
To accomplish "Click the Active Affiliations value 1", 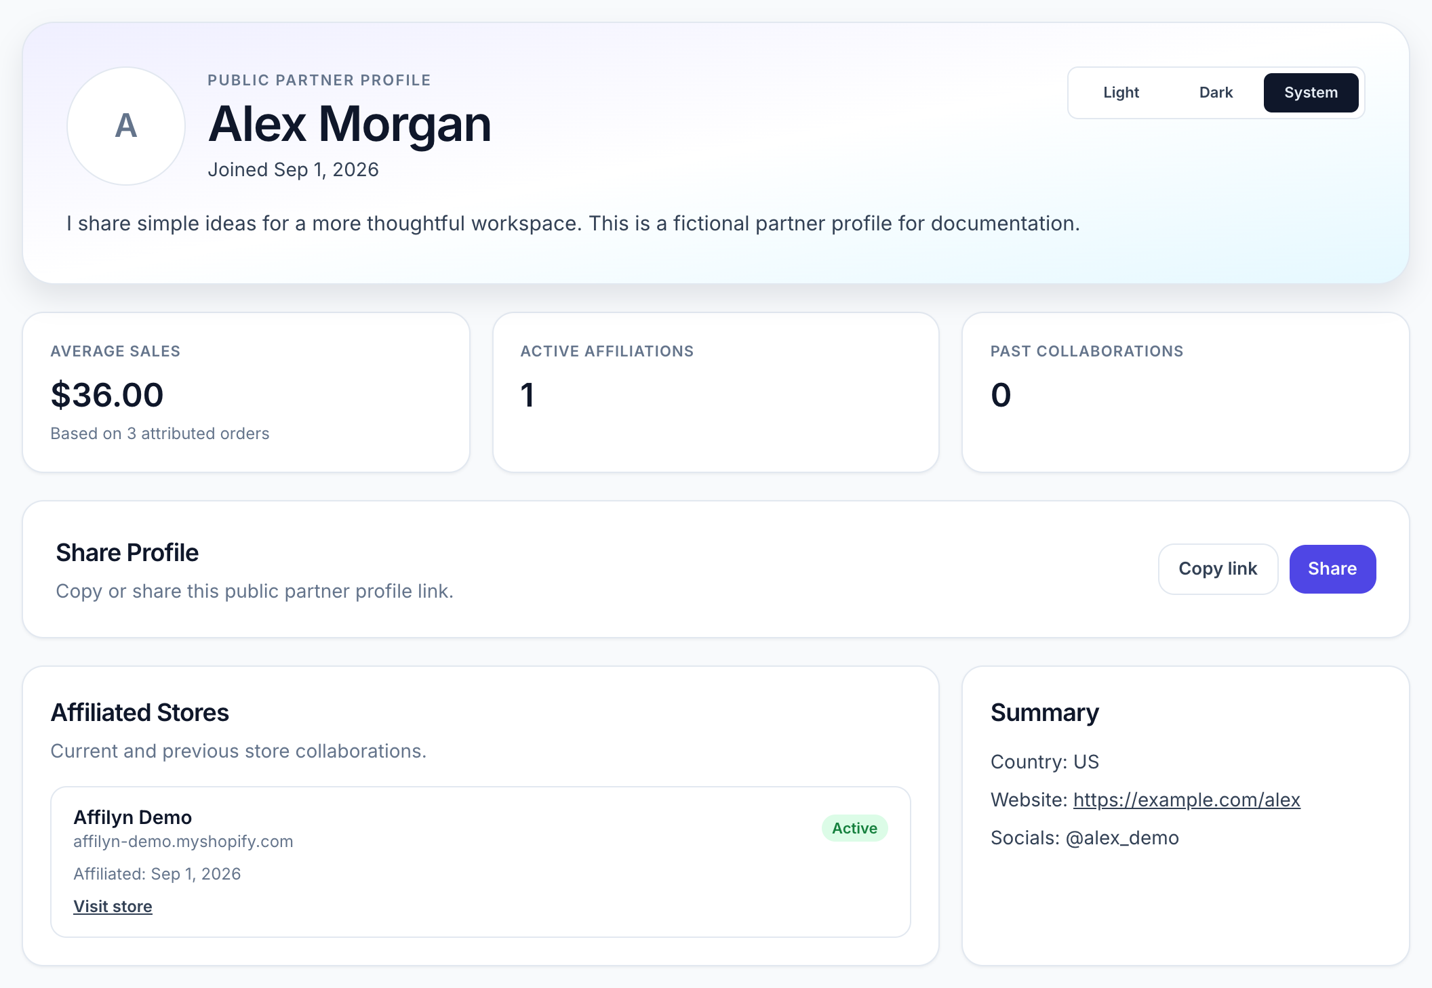I will 528,395.
